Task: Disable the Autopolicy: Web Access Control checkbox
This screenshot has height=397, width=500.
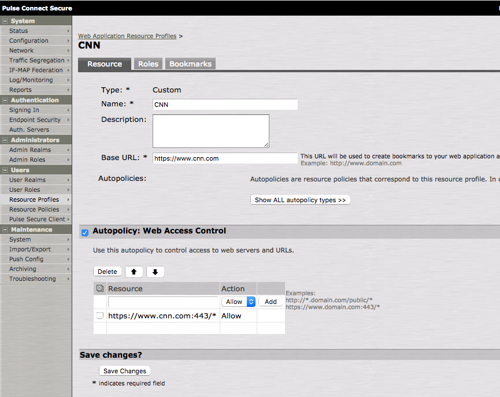Action: (84, 232)
